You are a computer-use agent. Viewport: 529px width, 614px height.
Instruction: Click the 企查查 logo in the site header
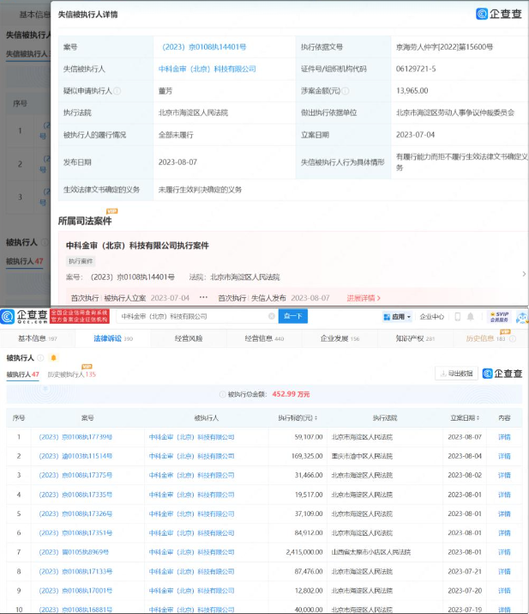[24, 316]
